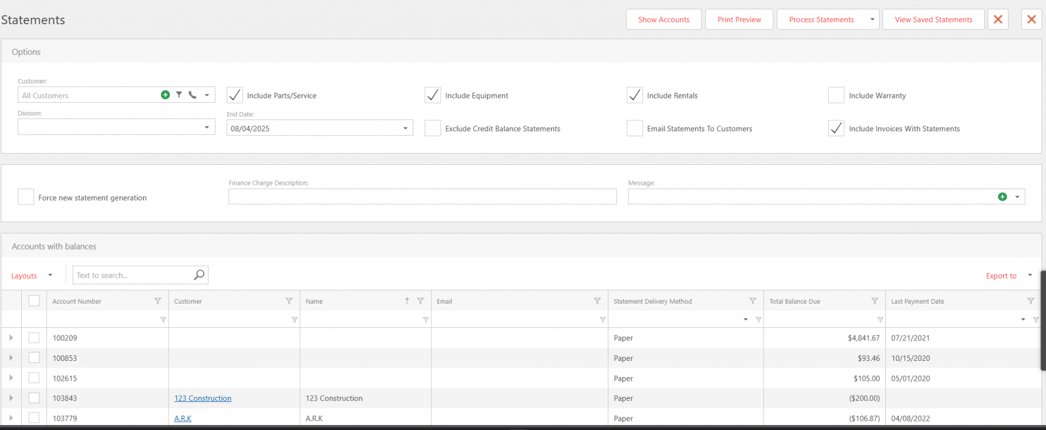Open Account Number column header filter icon
This screenshot has width=1046, height=430.
tap(158, 301)
